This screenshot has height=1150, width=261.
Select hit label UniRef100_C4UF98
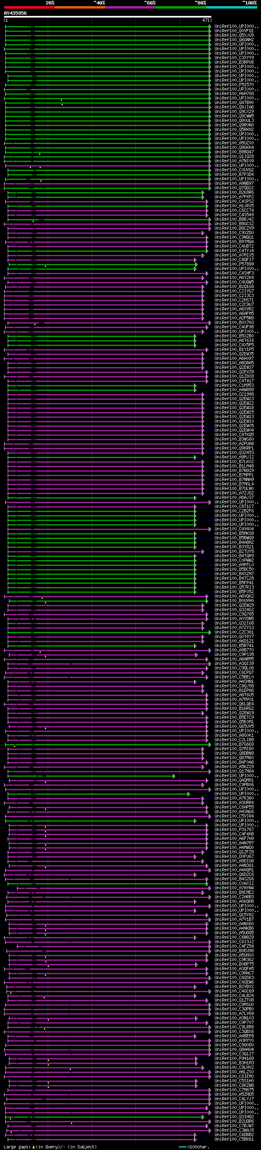234,327
